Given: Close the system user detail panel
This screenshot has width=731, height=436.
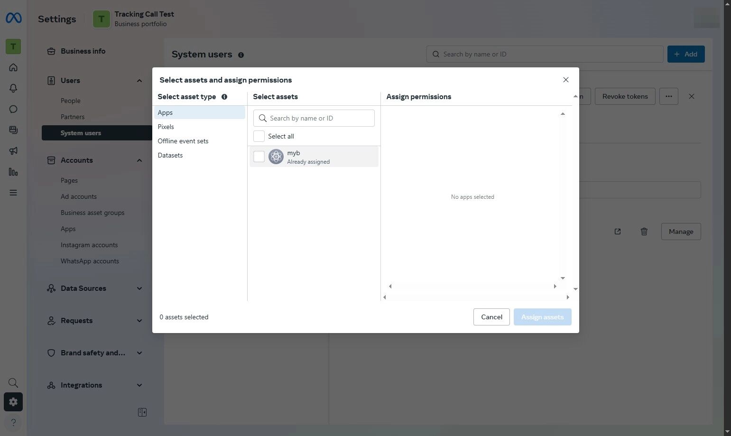Looking at the screenshot, I should click(x=692, y=96).
